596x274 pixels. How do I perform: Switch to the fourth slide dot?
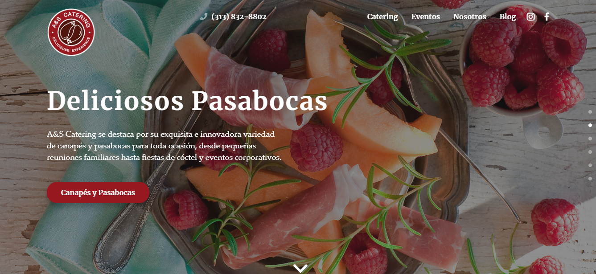(590, 152)
